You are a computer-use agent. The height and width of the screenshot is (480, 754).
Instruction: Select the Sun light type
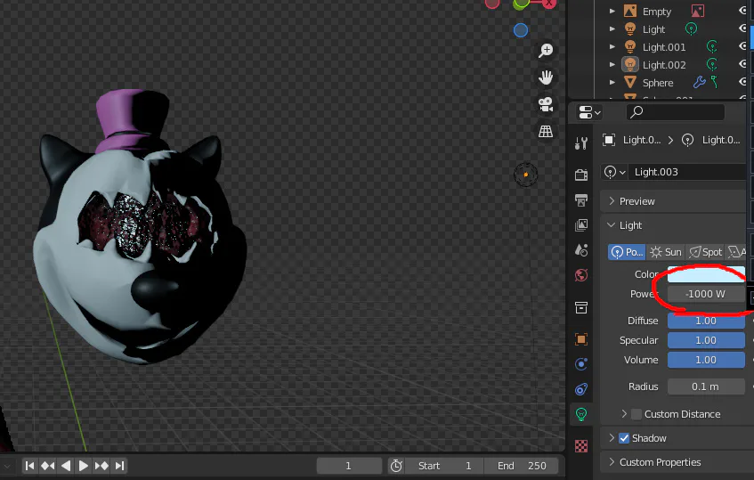[x=666, y=252]
